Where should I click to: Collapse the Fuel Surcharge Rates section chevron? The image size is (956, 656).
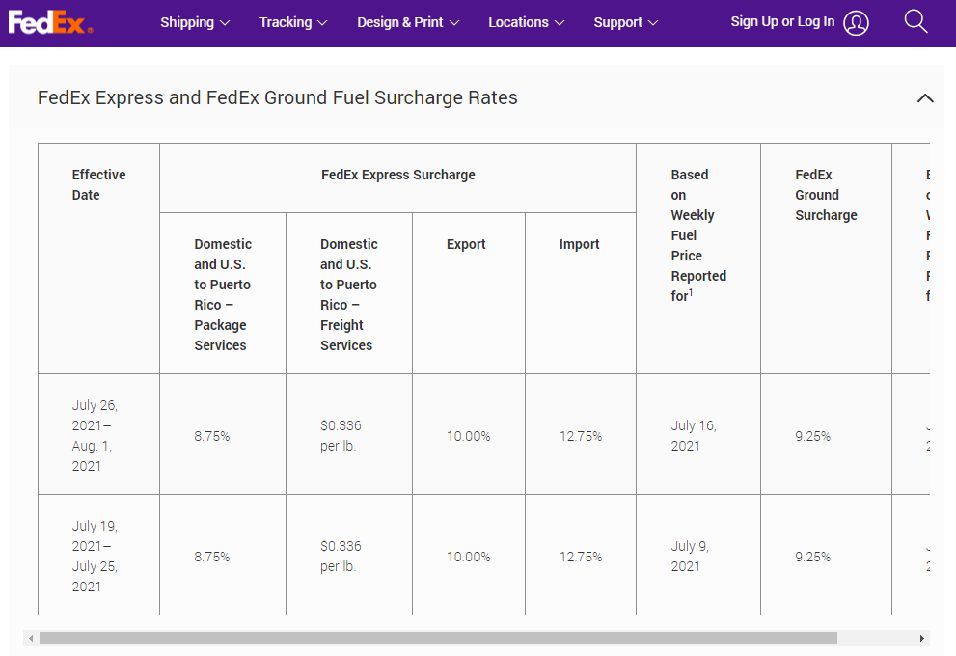[x=925, y=98]
